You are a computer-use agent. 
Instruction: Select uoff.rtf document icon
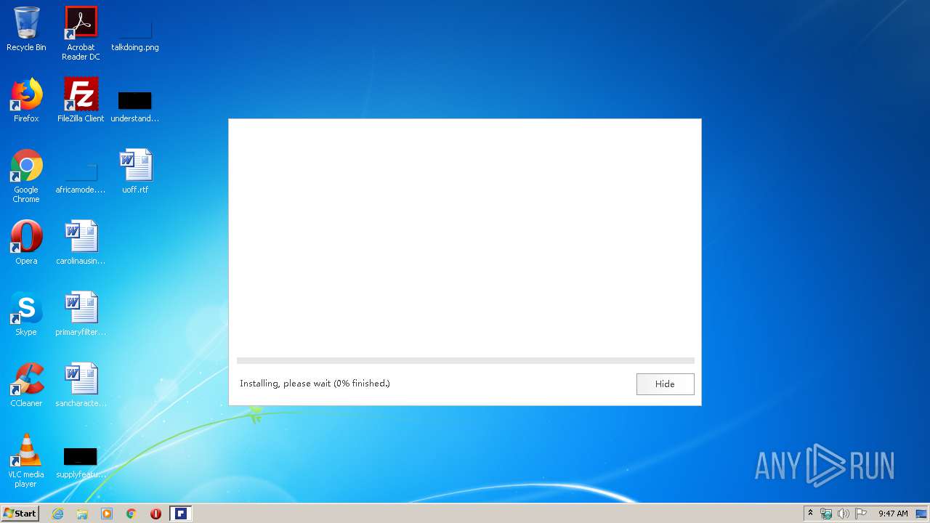tap(135, 171)
